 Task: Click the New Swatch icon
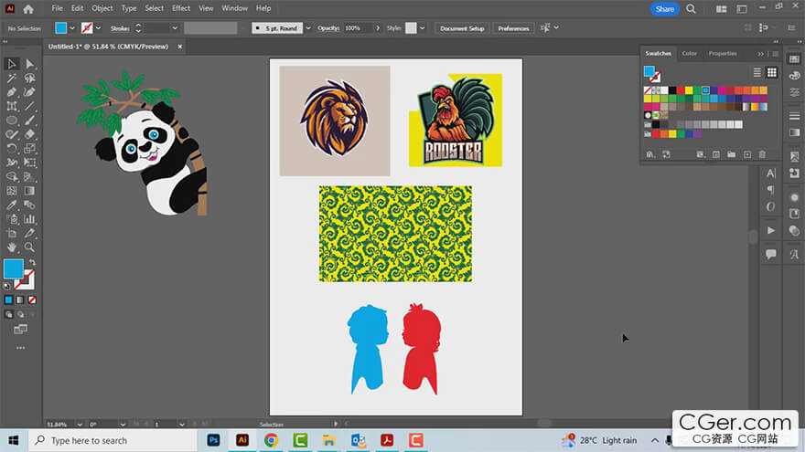(x=746, y=154)
